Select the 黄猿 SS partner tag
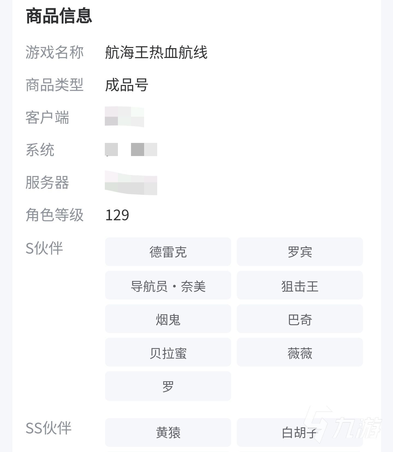The image size is (393, 452). [168, 432]
